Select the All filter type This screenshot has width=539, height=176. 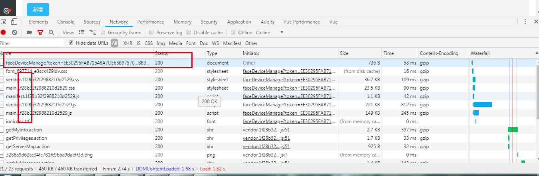click(115, 43)
